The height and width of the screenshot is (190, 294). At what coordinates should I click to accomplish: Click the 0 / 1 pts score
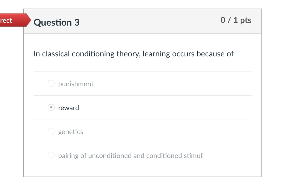[x=236, y=20]
